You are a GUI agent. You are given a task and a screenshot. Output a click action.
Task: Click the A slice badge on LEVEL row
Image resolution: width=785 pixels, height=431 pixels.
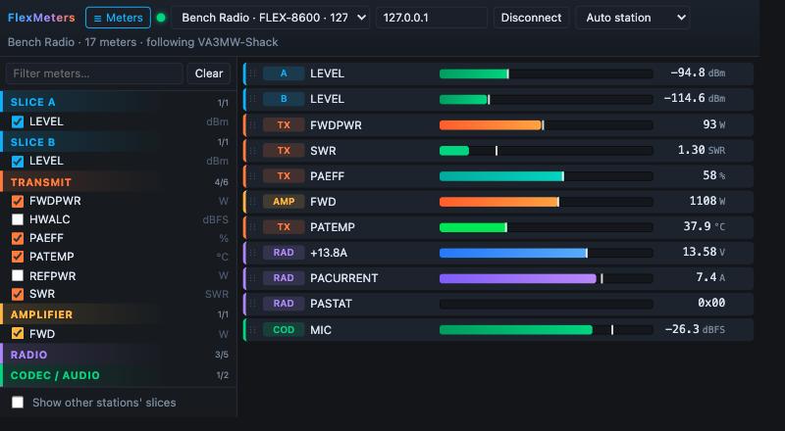(x=284, y=73)
